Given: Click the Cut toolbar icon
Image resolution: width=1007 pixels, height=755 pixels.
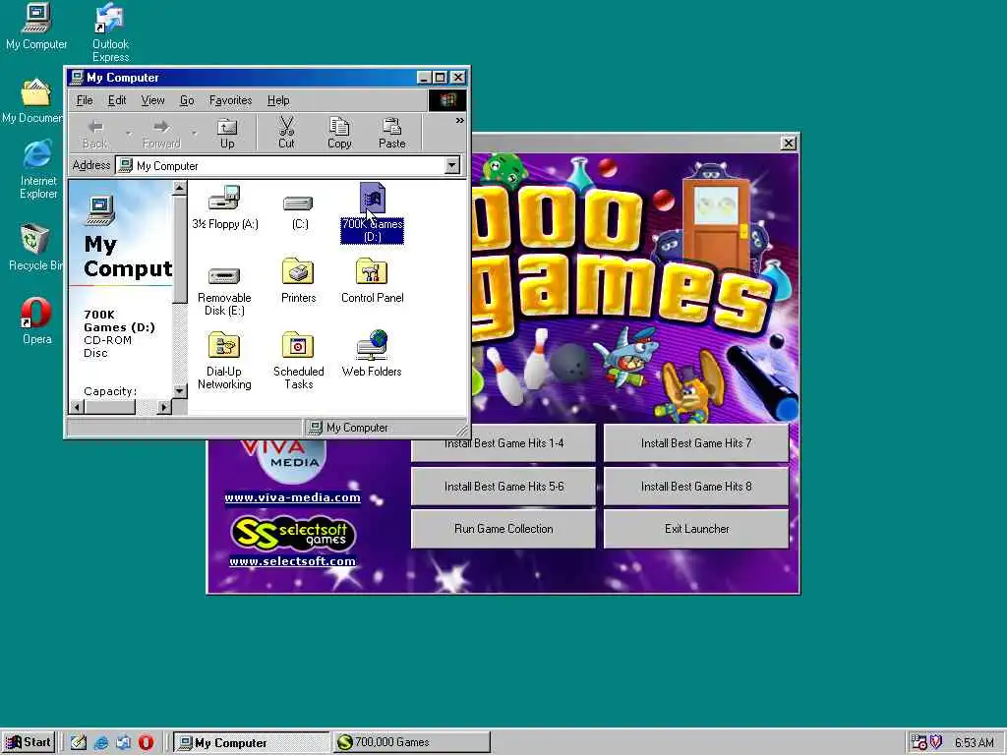Looking at the screenshot, I should pyautogui.click(x=286, y=134).
